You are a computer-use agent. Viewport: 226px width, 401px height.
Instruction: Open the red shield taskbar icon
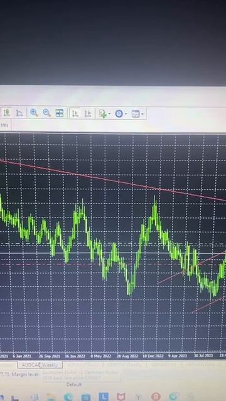pos(121,397)
